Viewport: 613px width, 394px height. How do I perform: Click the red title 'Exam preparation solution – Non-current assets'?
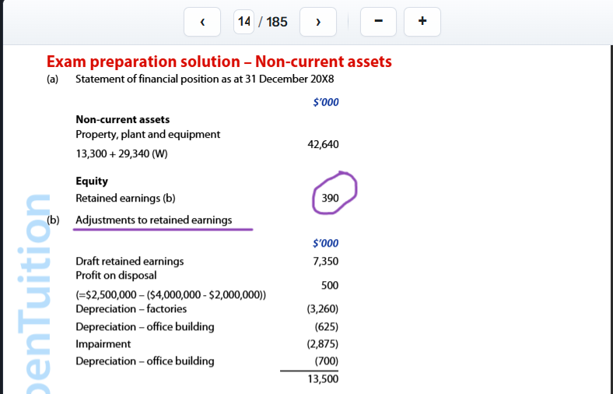(219, 62)
